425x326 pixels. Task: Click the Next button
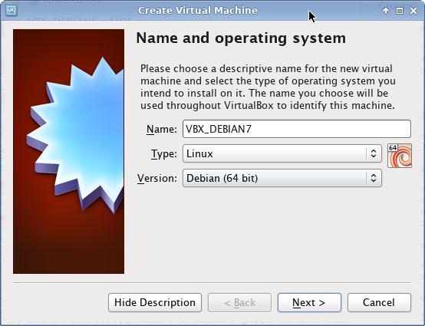coord(309,302)
